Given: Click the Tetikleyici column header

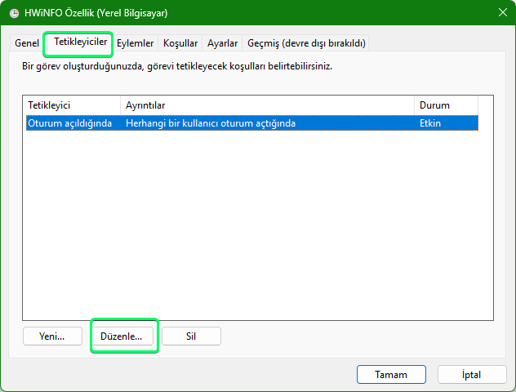Looking at the screenshot, I should pos(72,105).
